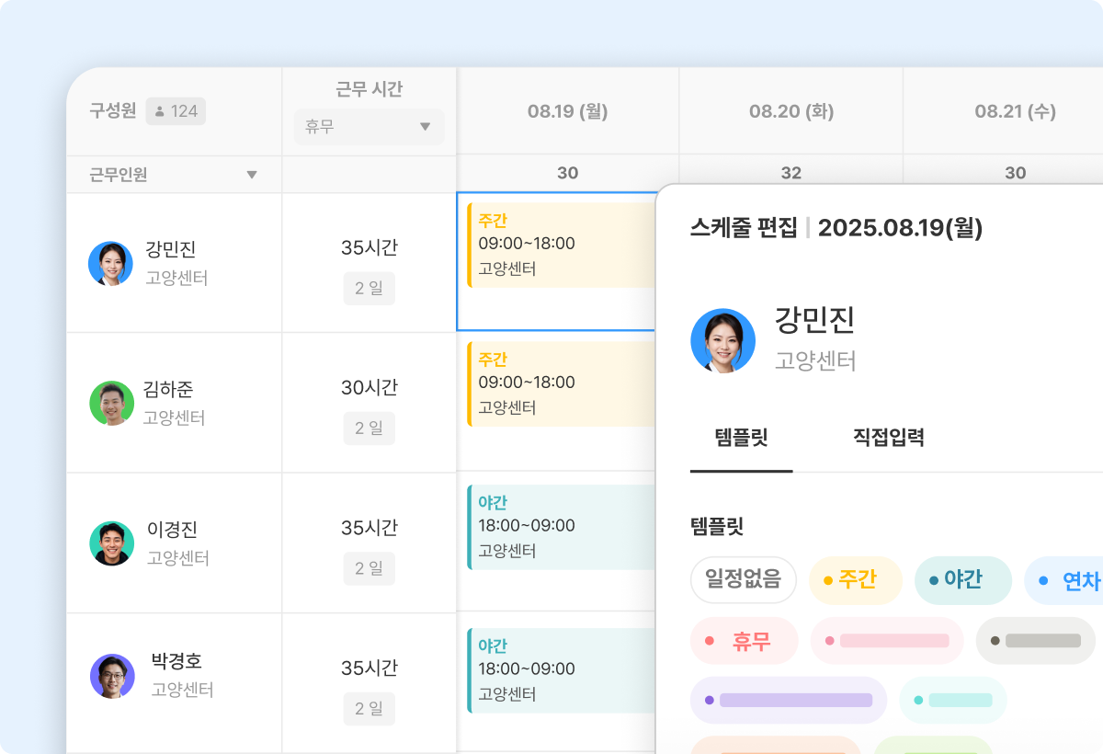The width and height of the screenshot is (1103, 754).
Task: Select the mint placeholder template chip
Action: (952, 701)
